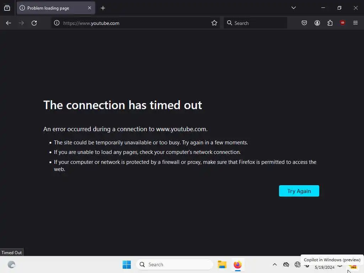The image size is (364, 273).
Task: Go back one page
Action: point(9,23)
